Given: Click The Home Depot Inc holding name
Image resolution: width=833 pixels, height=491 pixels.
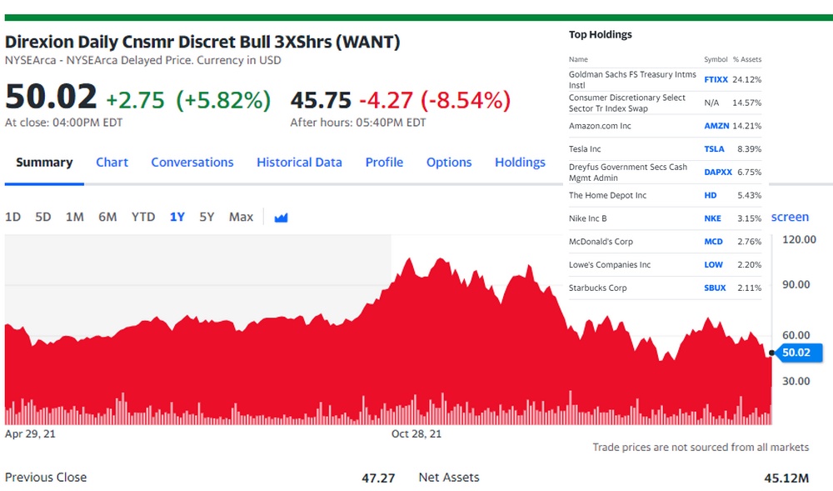Looking at the screenshot, I should coord(607,196).
